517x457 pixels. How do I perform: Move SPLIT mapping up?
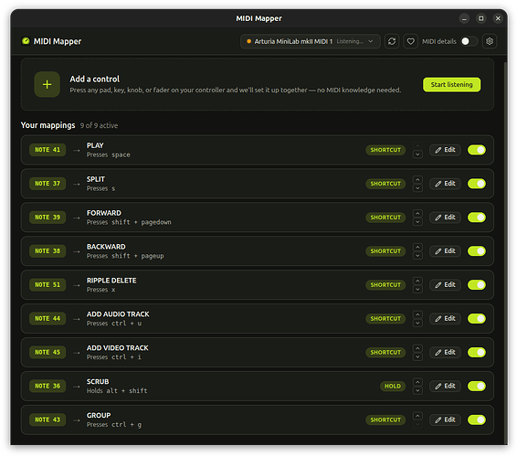tap(417, 179)
